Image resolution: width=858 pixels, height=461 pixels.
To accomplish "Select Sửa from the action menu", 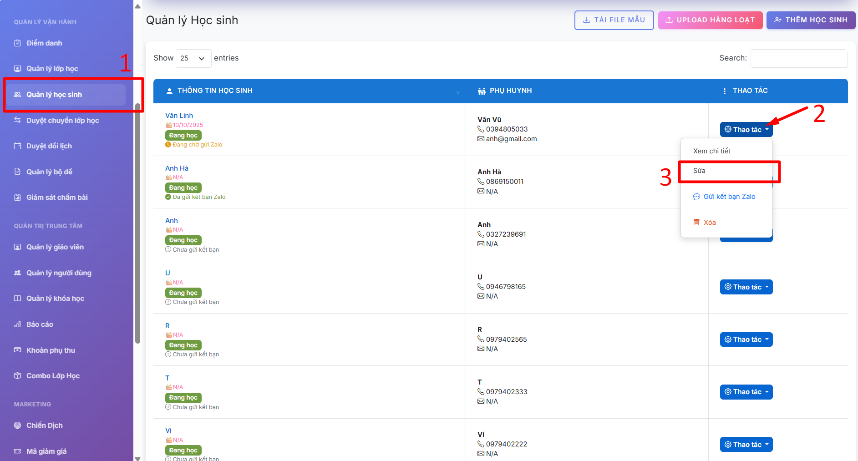I will (x=699, y=171).
